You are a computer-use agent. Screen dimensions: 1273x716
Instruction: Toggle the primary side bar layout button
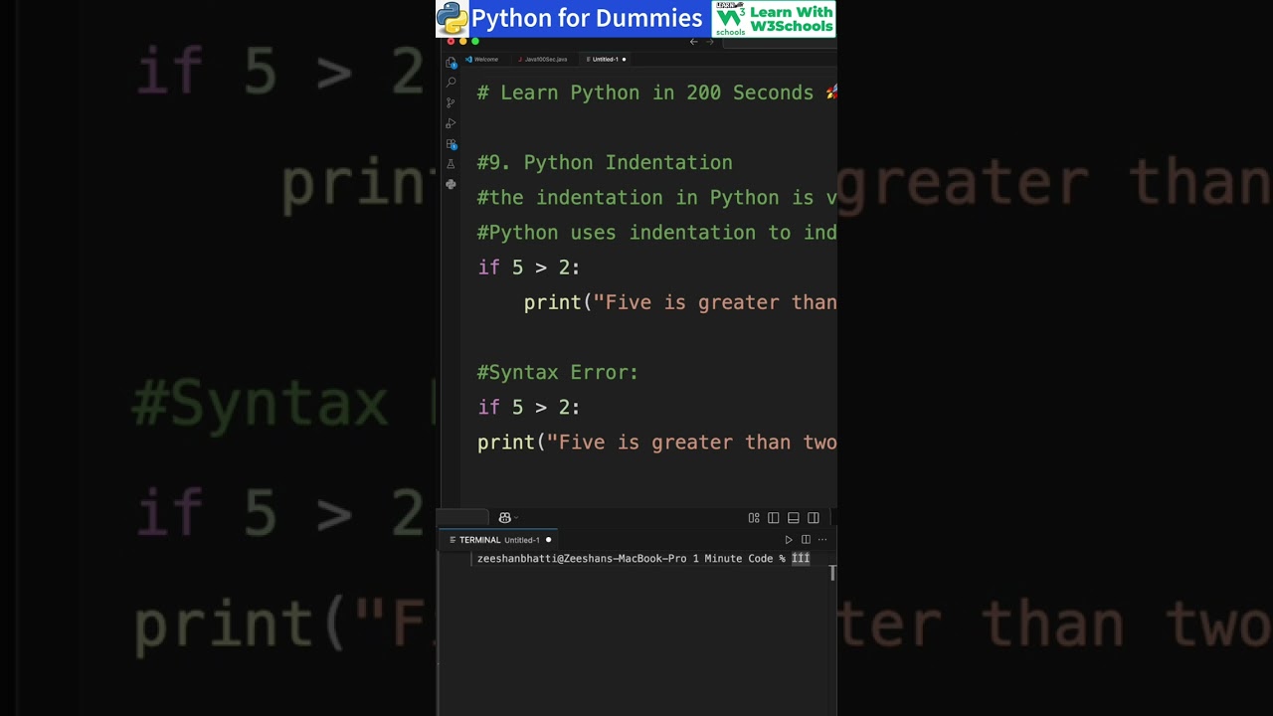(x=774, y=518)
